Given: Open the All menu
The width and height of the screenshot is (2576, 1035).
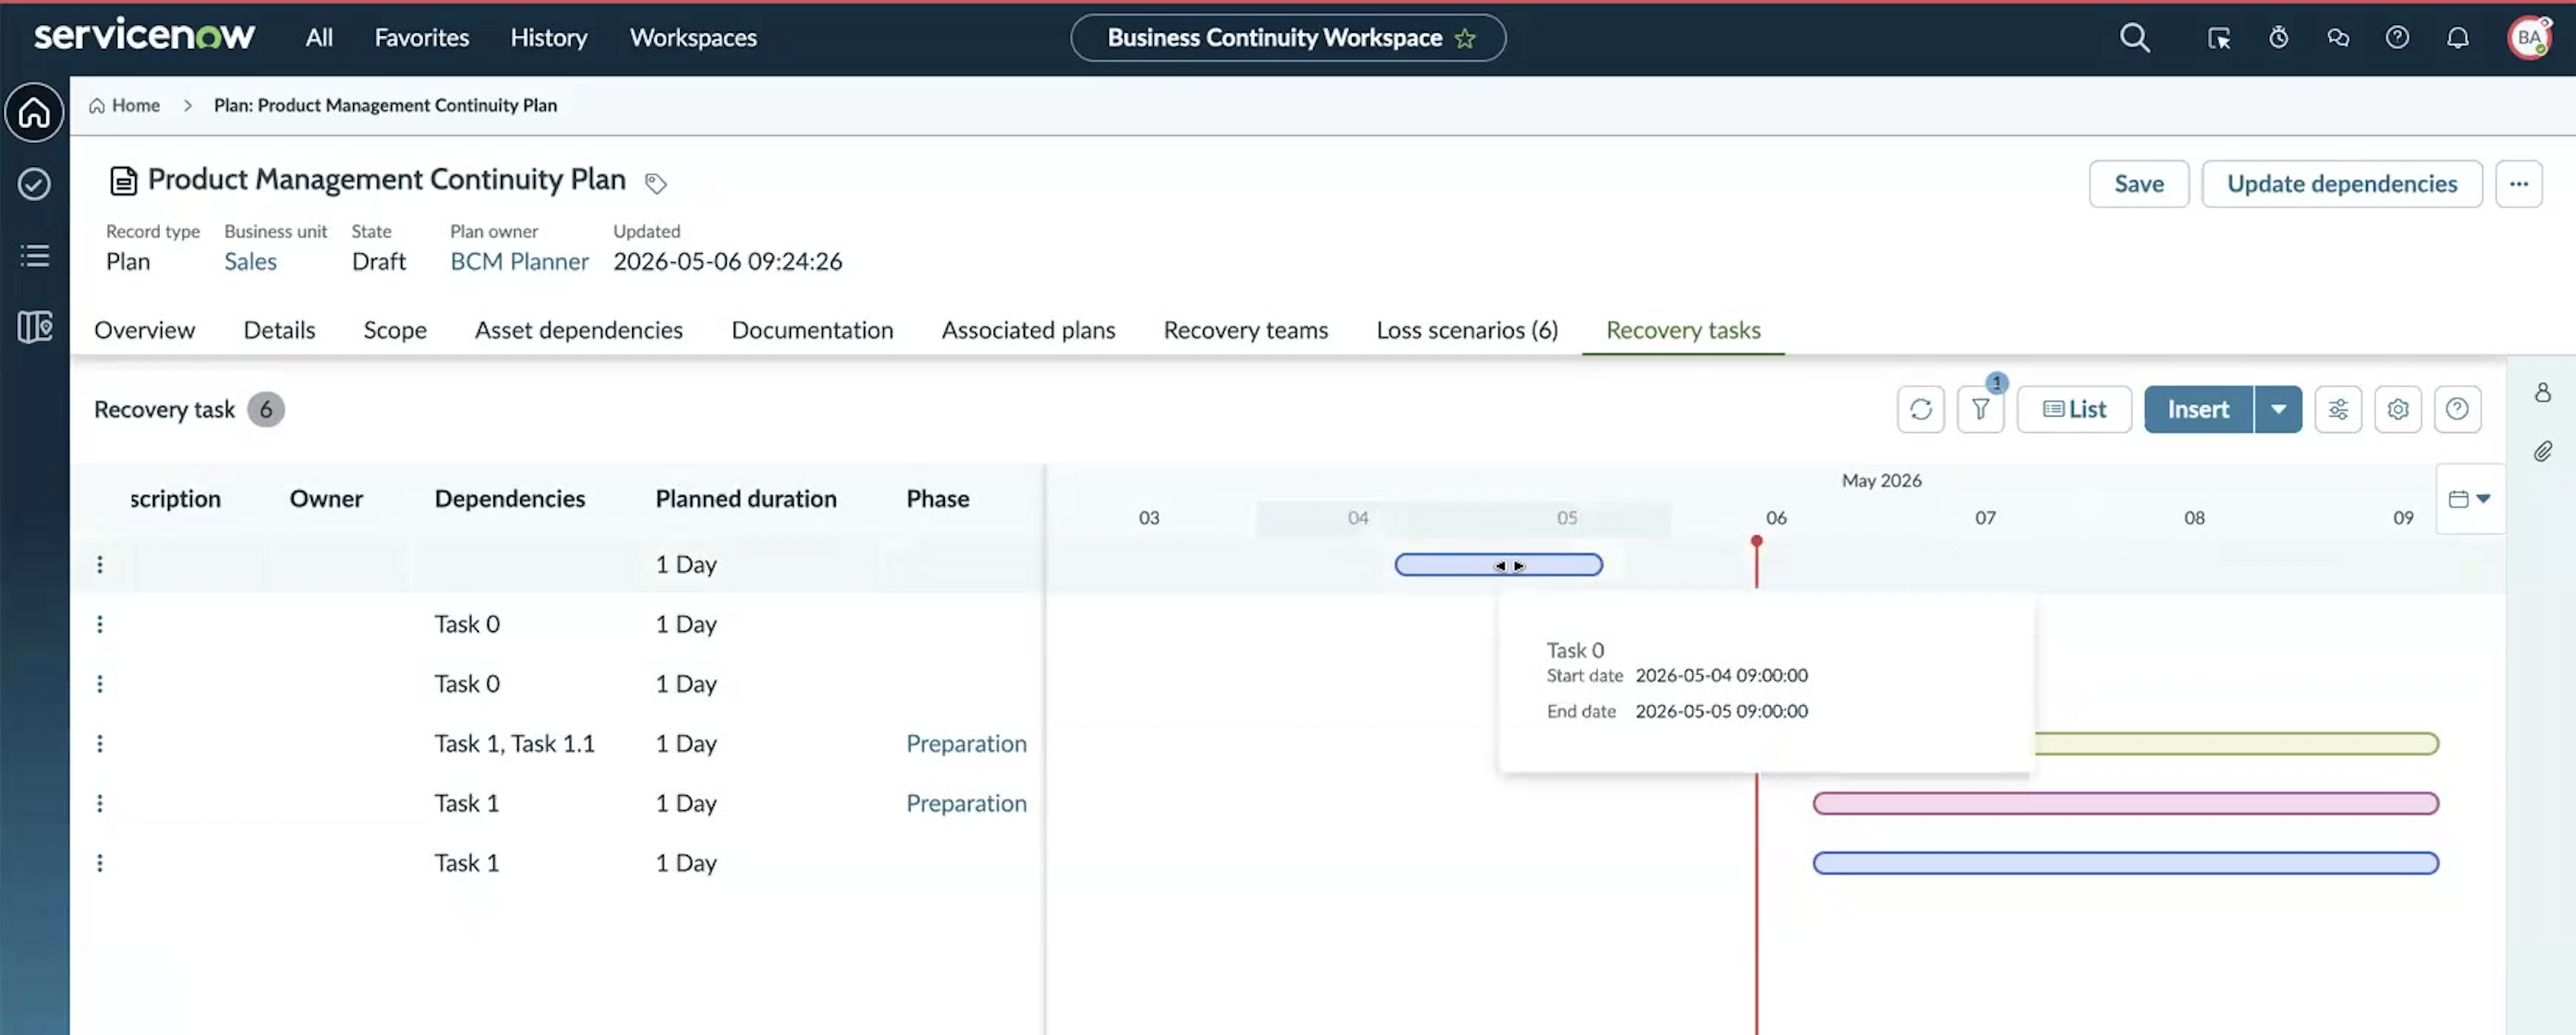Looking at the screenshot, I should (x=319, y=38).
